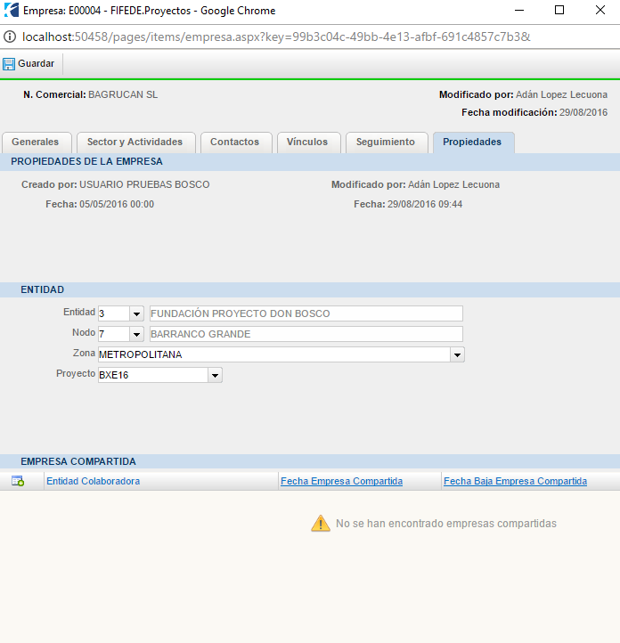The width and height of the screenshot is (620, 643).
Task: Go to the Contactos tab
Action: (236, 142)
